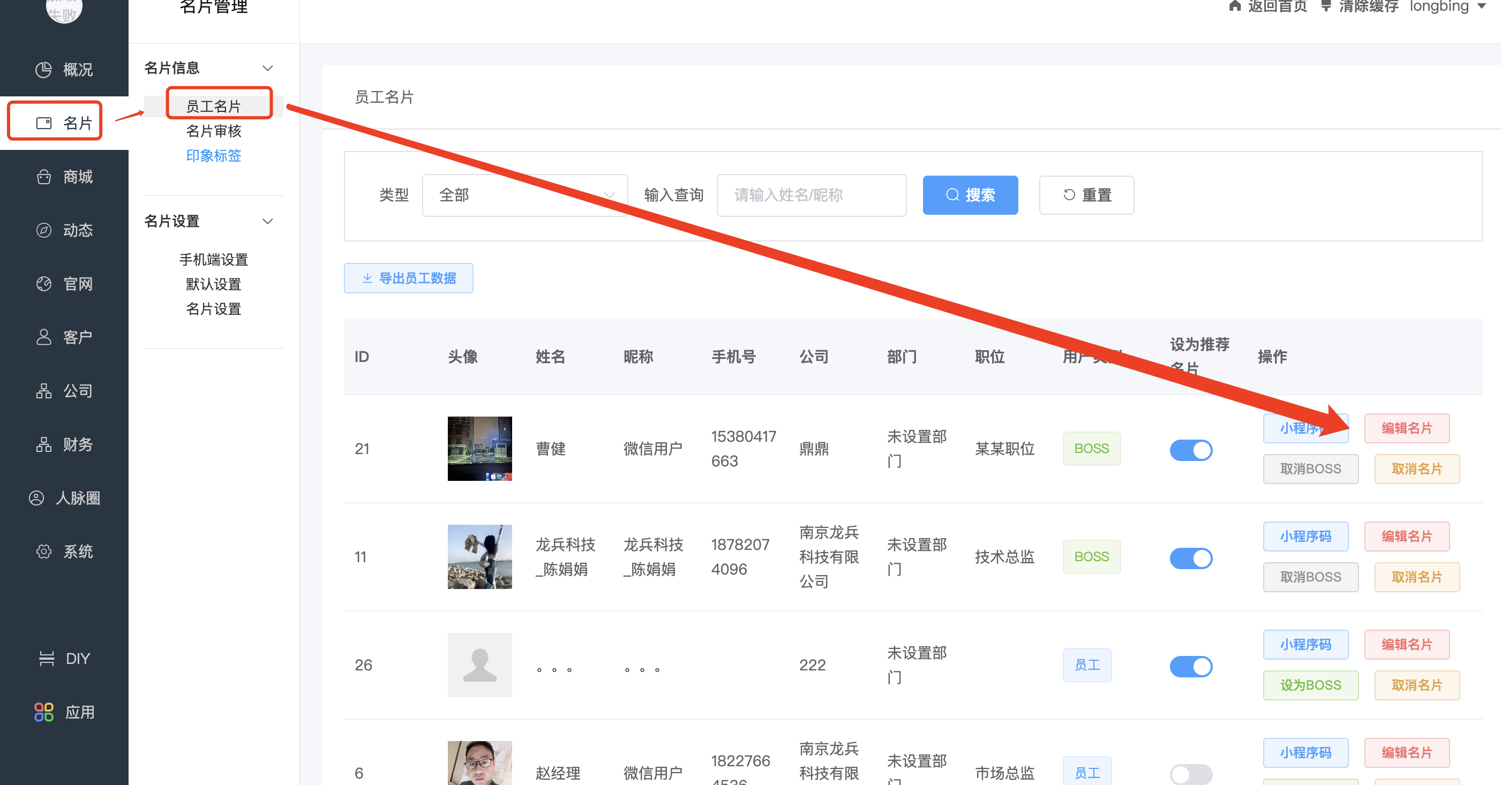Click 赵经理's avatar thumbnail
1501x785 pixels.
tap(479, 764)
